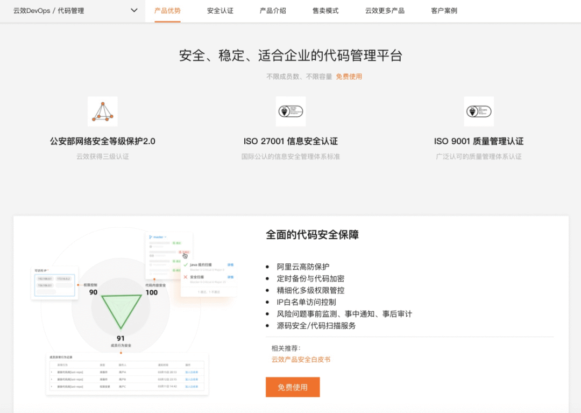The image size is (581, 413).
Task: Select the 源码安全/代码扫描服务 bullet item
Action: (x=316, y=326)
